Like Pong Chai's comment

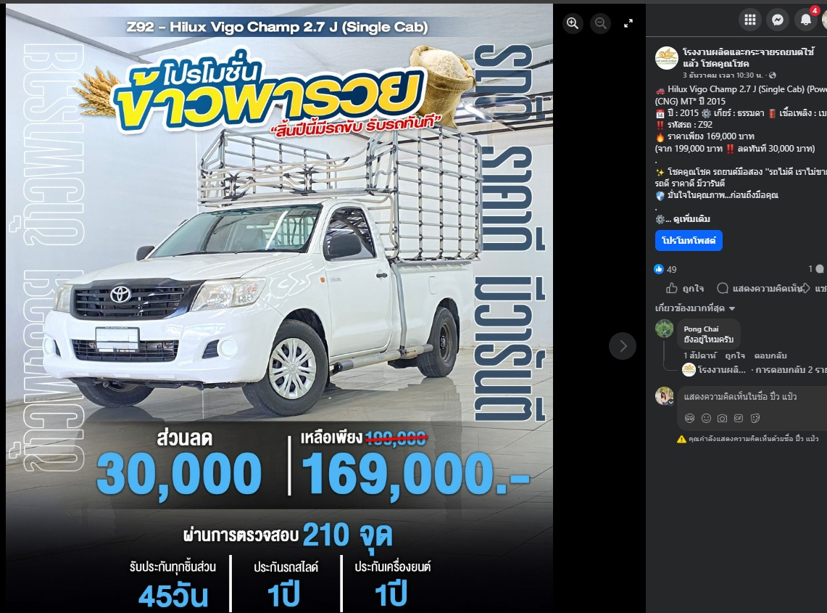coord(735,355)
